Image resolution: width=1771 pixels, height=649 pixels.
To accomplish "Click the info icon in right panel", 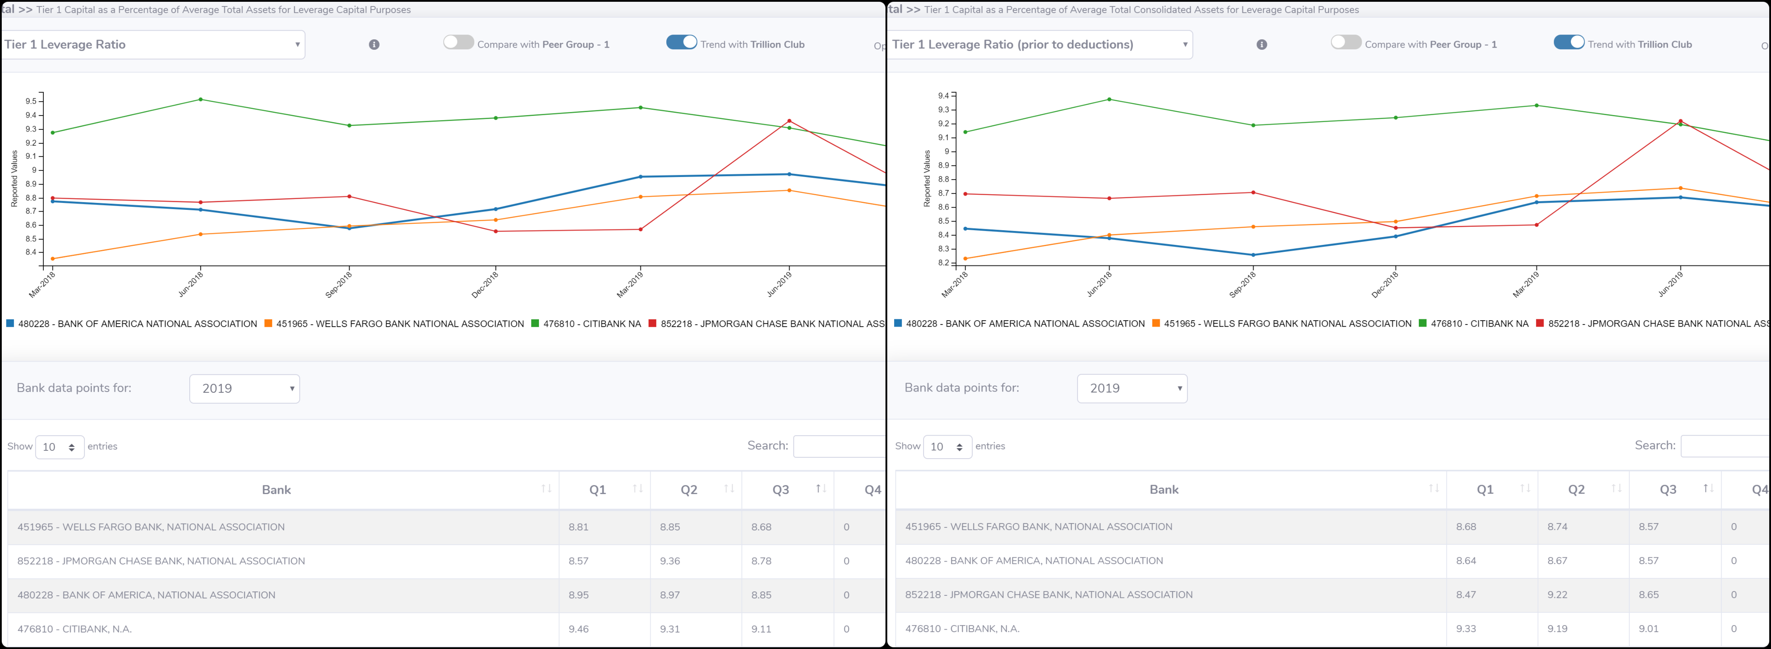I will pyautogui.click(x=1262, y=45).
